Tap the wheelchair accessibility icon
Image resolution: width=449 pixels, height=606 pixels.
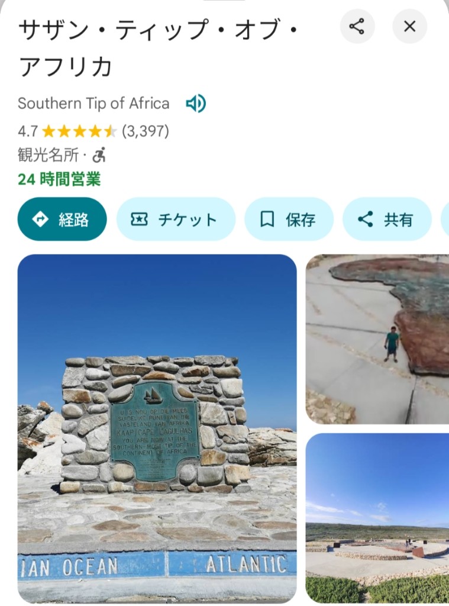point(99,156)
